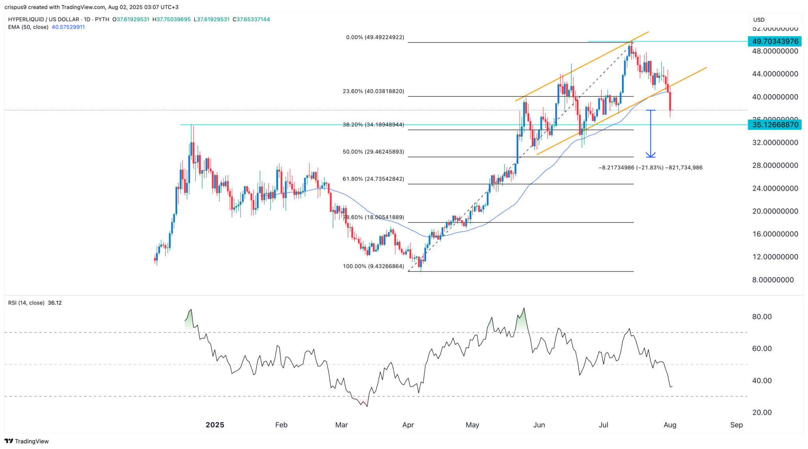Click the Aug label on time axis
The width and height of the screenshot is (808, 449).
[670, 425]
